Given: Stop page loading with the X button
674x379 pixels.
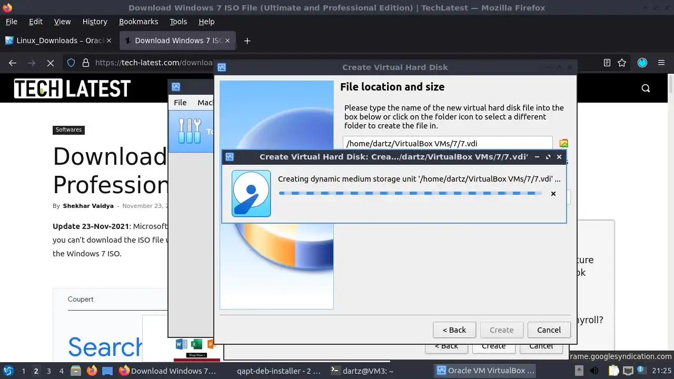Looking at the screenshot, I should (x=51, y=63).
